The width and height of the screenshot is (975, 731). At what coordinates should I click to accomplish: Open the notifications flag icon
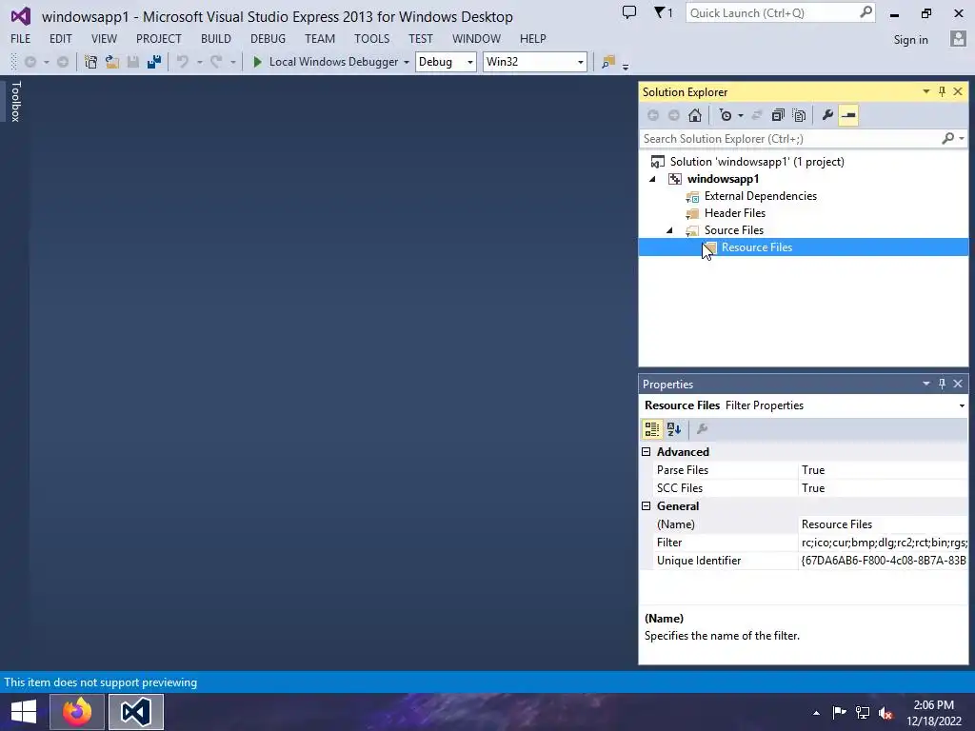click(663, 12)
